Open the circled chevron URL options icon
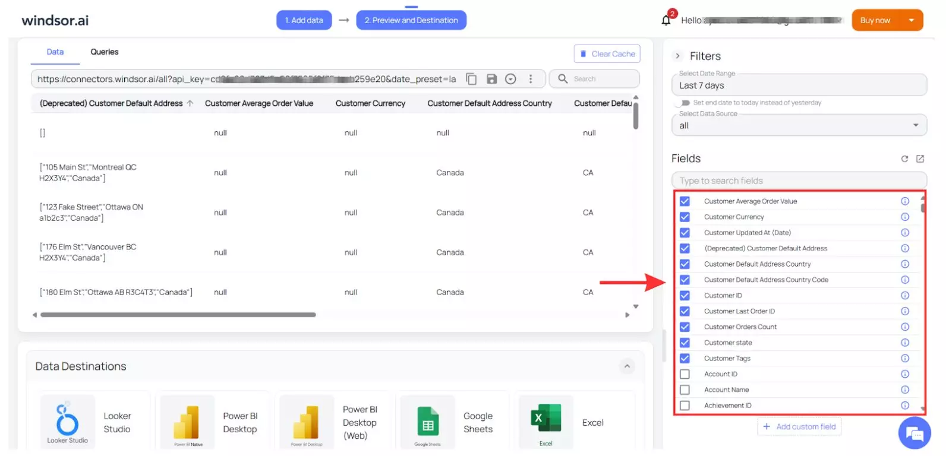Screen dimensions: 946x456 click(510, 79)
